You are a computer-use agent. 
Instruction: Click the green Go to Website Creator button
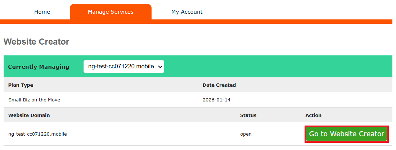click(347, 134)
